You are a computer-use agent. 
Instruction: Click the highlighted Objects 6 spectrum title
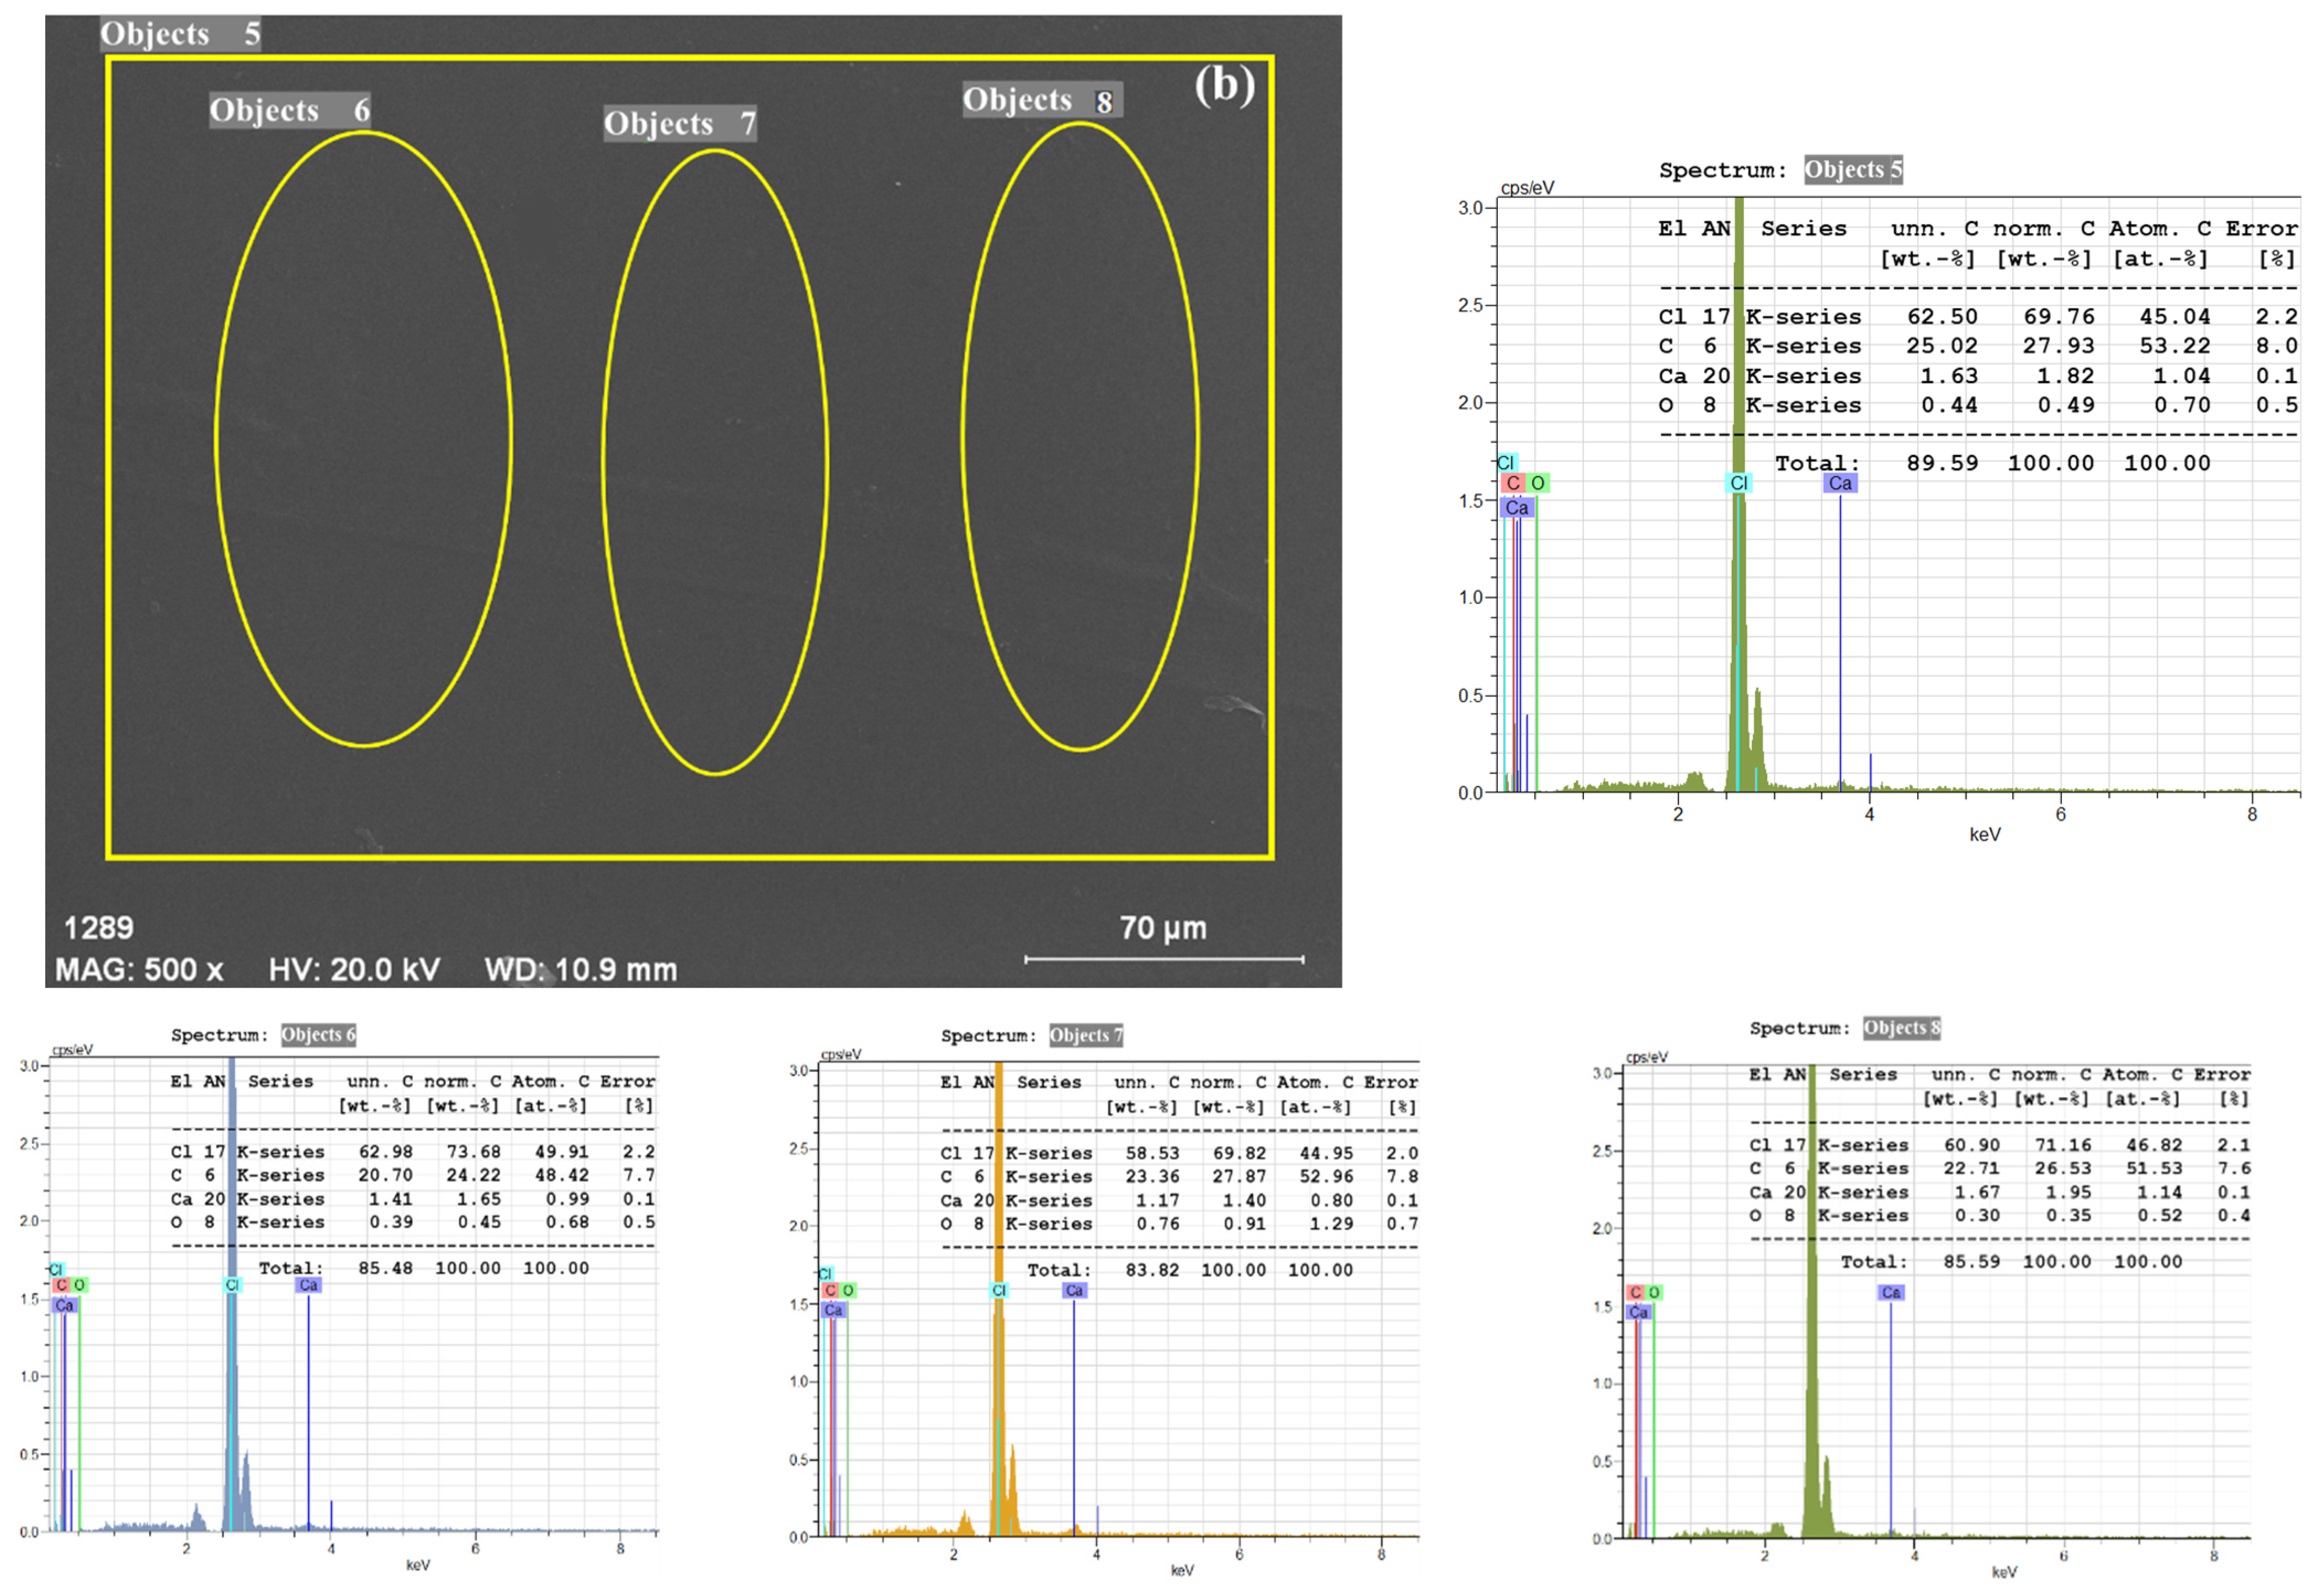[318, 1034]
